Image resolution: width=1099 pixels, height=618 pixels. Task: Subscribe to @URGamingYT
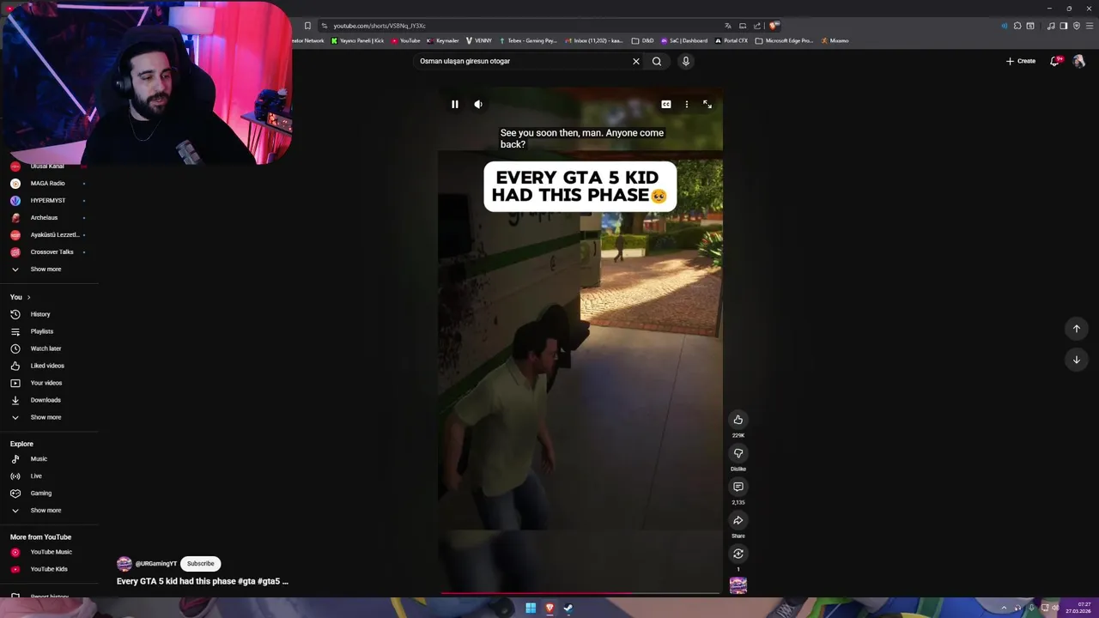click(x=201, y=564)
